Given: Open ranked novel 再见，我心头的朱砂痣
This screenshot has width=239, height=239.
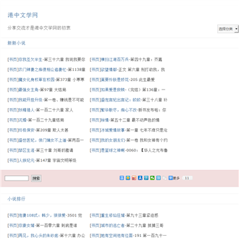Looking at the screenshot, I should click(39, 236).
